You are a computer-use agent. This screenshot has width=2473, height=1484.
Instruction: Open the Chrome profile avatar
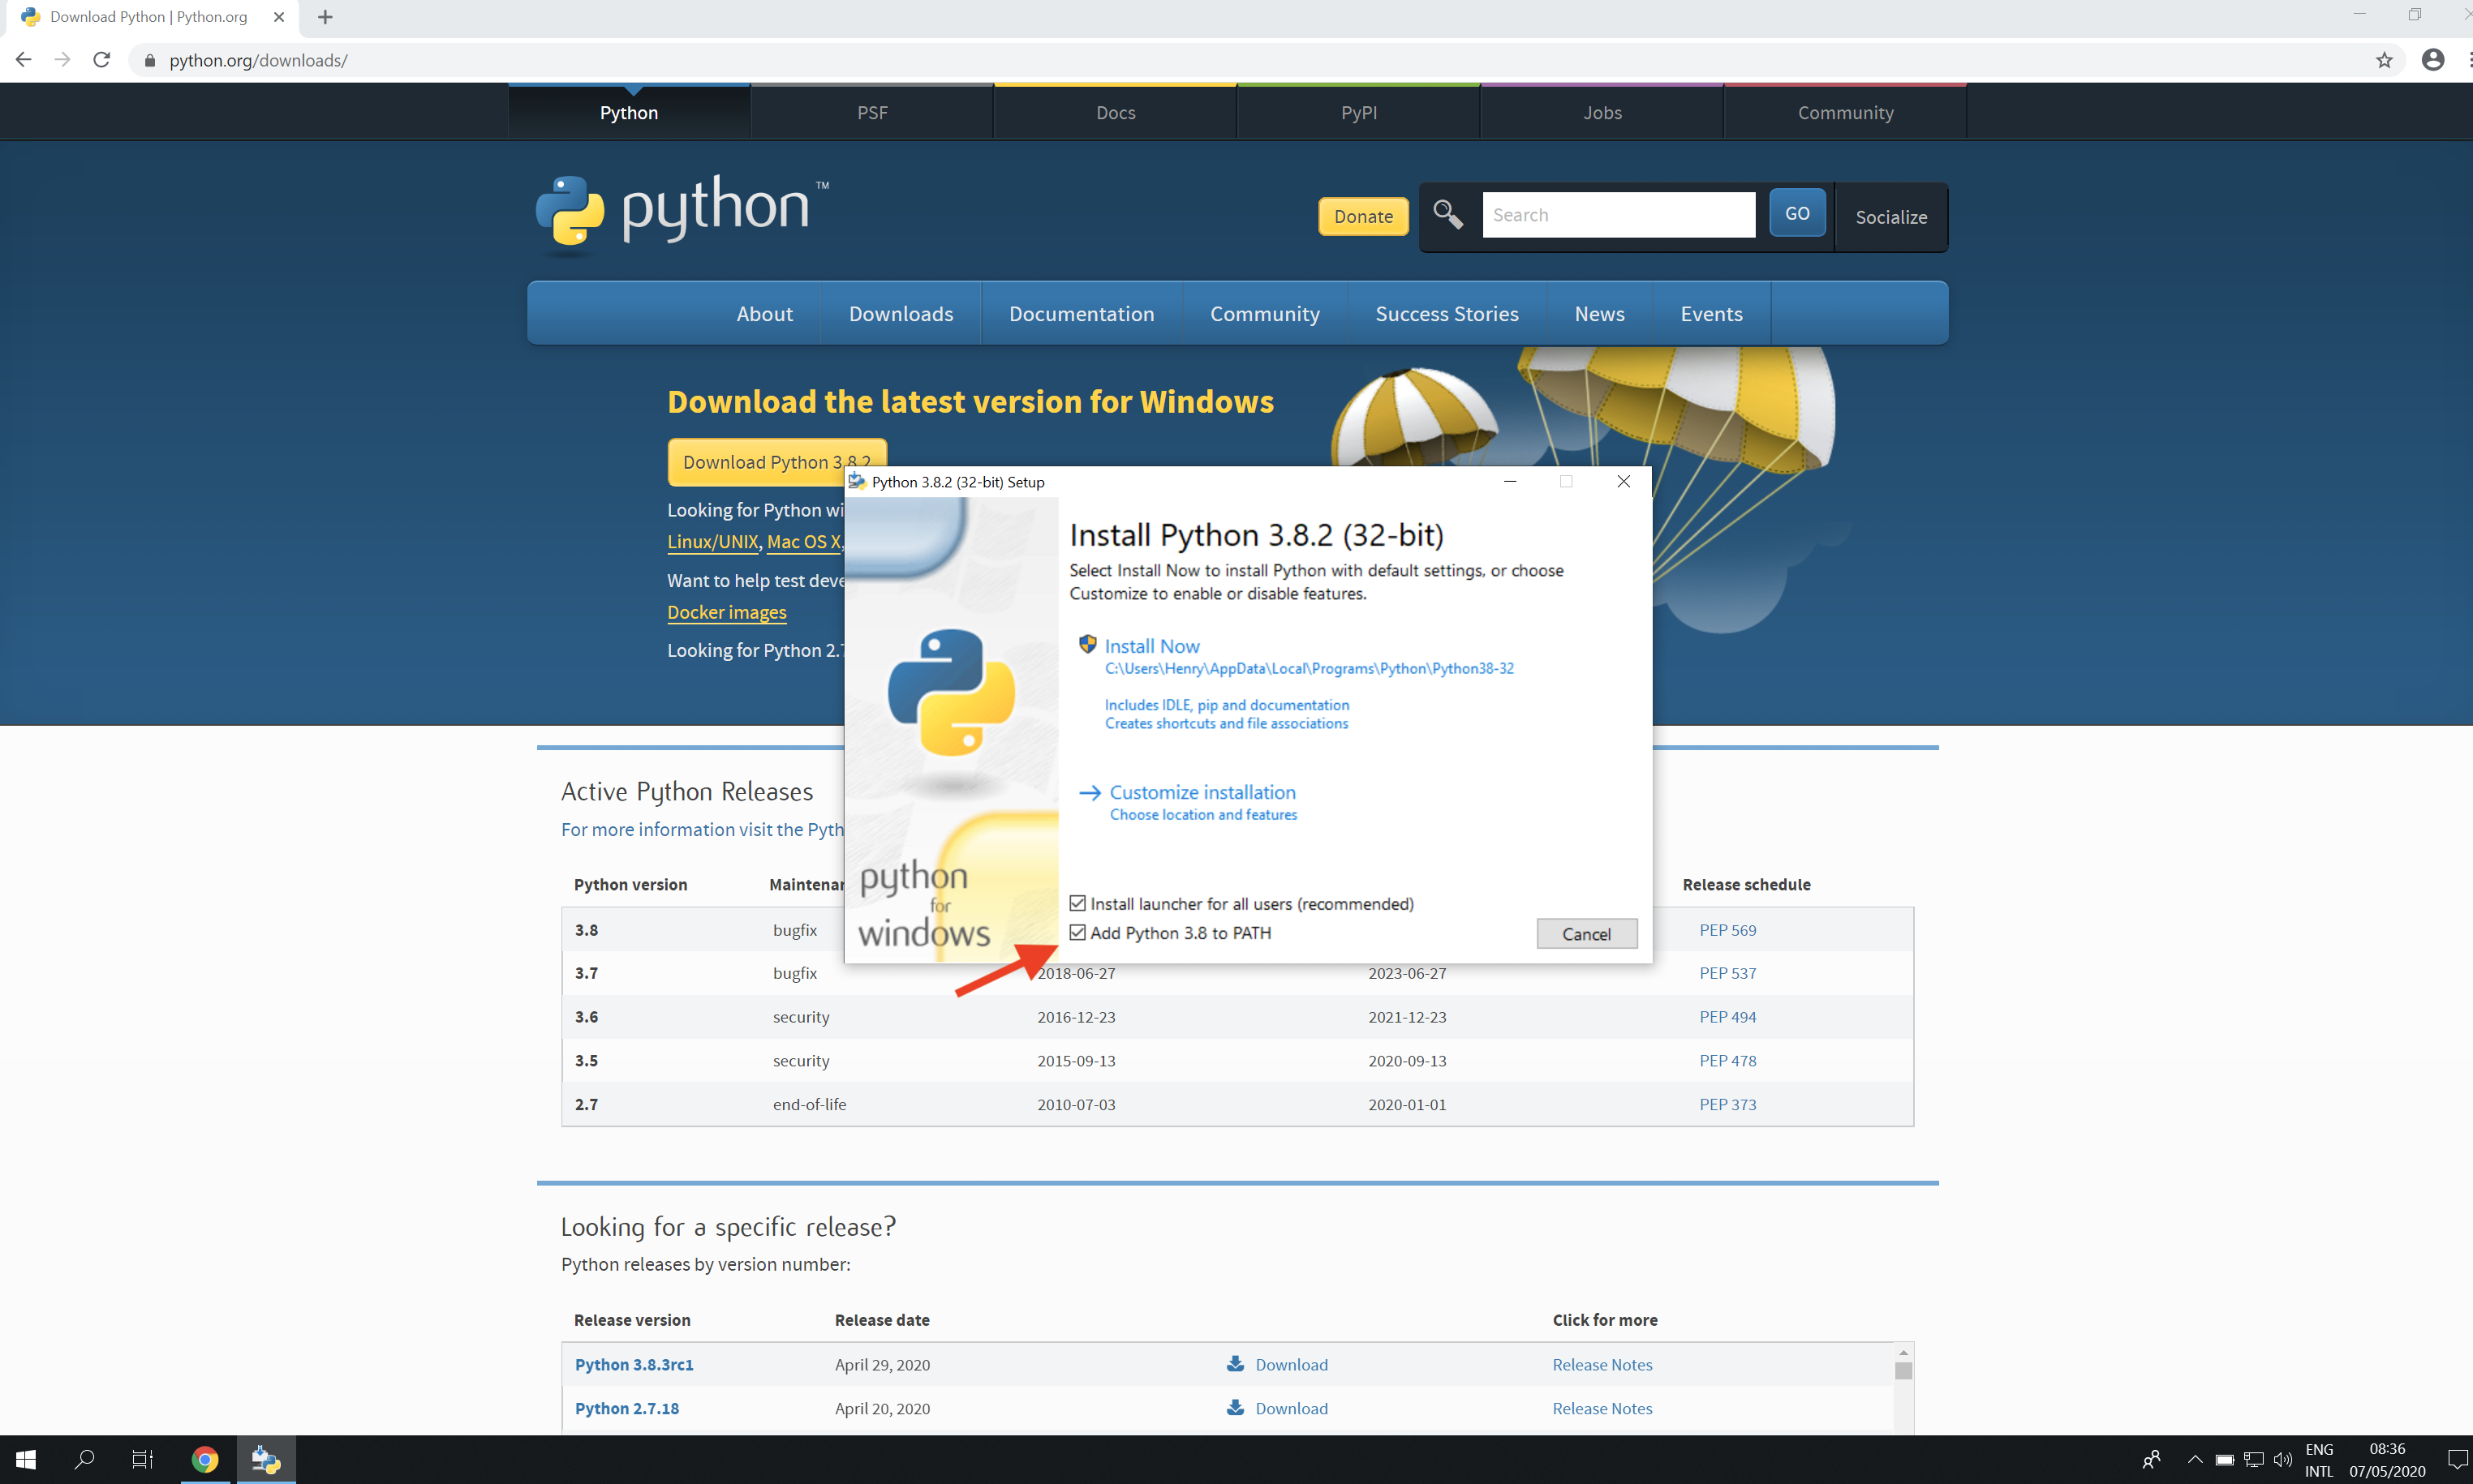pos(2432,60)
